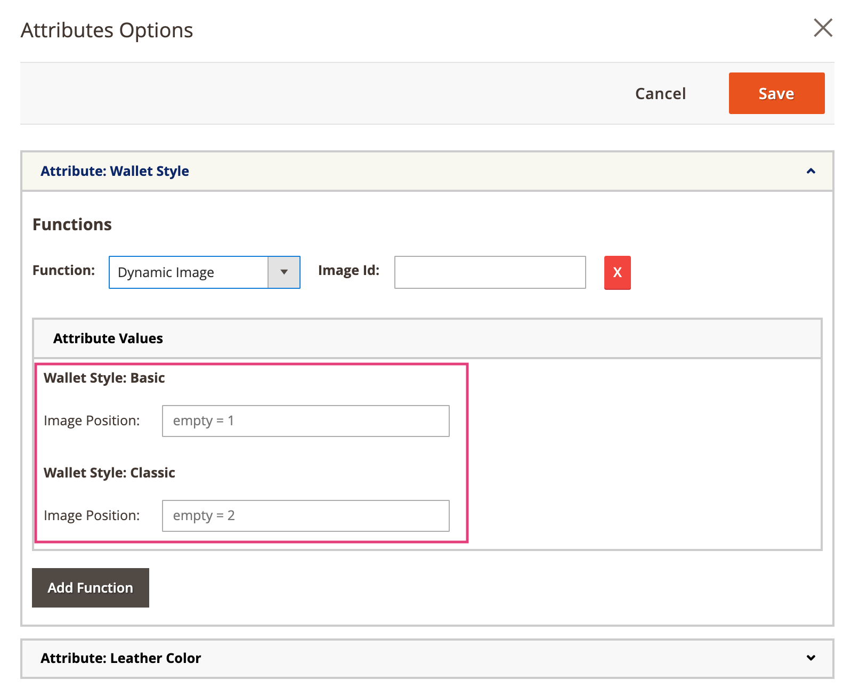This screenshot has height=696, width=859.
Task: Click the Add Function button
Action: pyautogui.click(x=90, y=587)
